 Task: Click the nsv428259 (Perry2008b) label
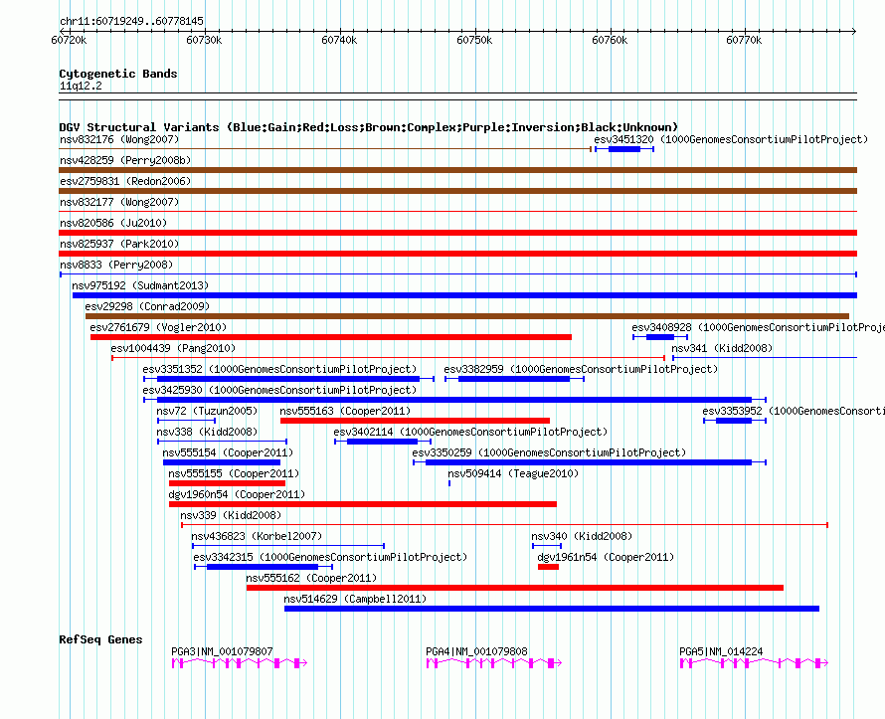pos(125,160)
